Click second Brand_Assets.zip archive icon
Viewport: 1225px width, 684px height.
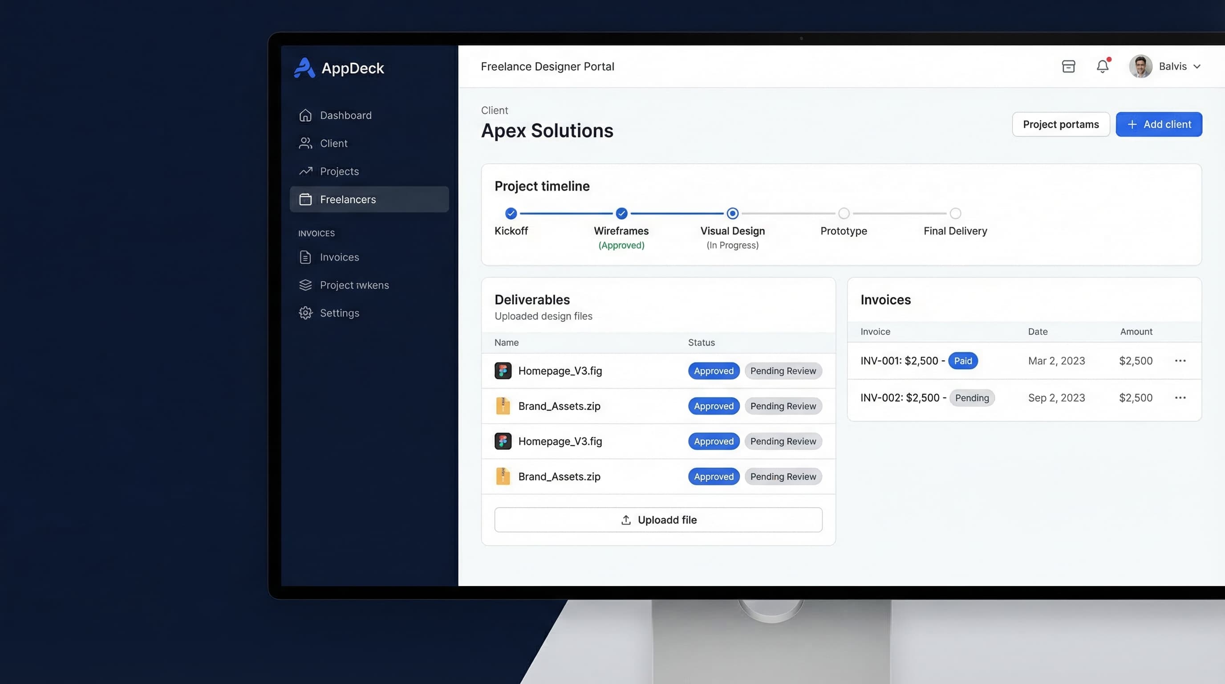pos(503,476)
